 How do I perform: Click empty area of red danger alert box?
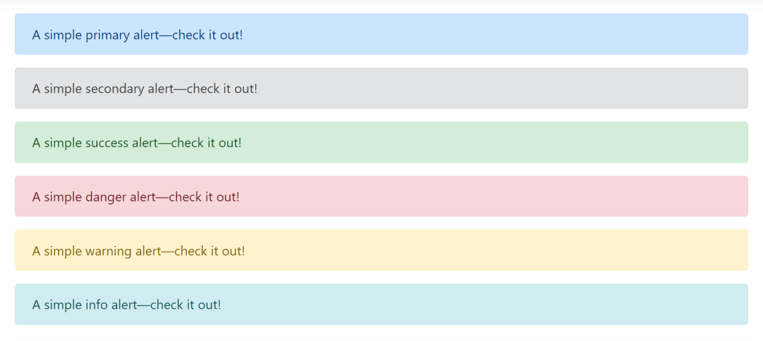[x=497, y=197]
